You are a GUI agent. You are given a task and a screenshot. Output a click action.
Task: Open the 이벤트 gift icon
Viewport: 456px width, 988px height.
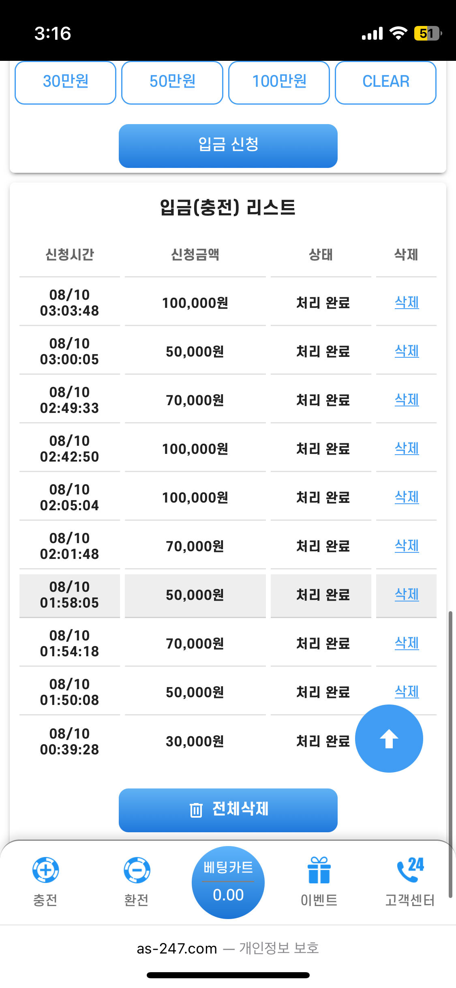(319, 870)
